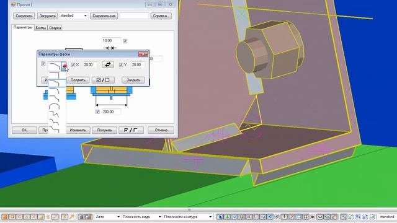This screenshot has height=223, width=397.
Task: Click the empty Сохранить как name field
Action: click(x=134, y=15)
